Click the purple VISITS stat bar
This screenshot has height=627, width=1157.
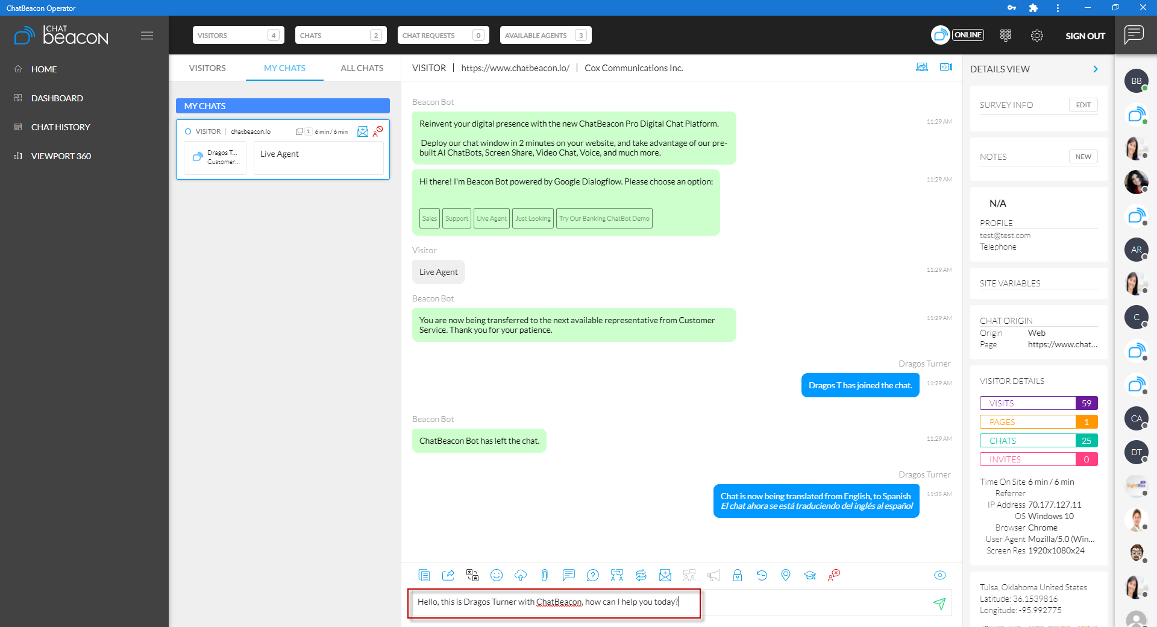[1039, 403]
